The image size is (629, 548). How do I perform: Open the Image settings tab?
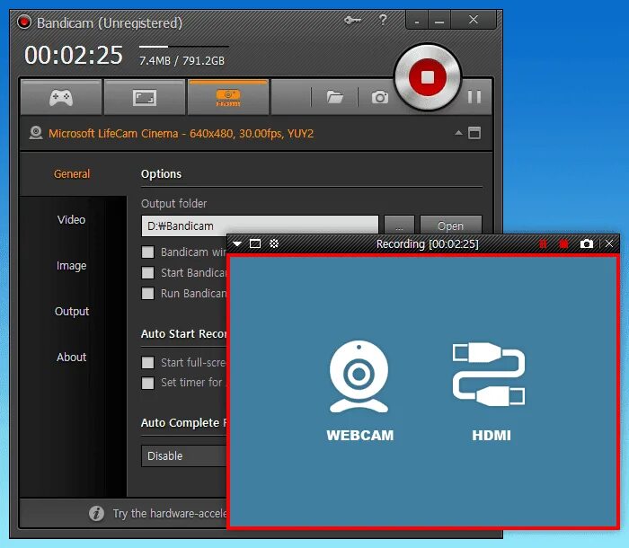[71, 265]
